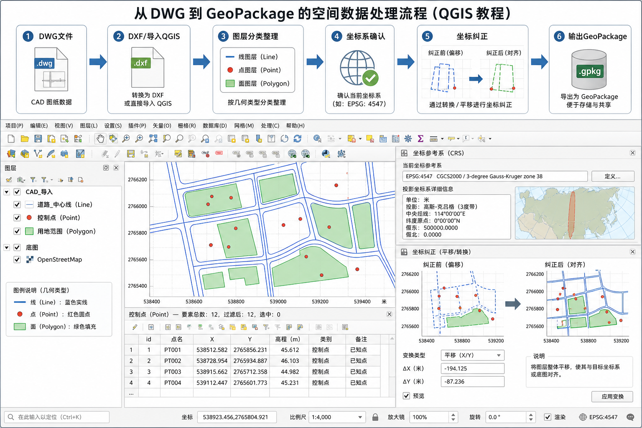Adjust the 旋转 rotation spinner arrows
Screen dimensions: 642x428
click(x=531, y=417)
